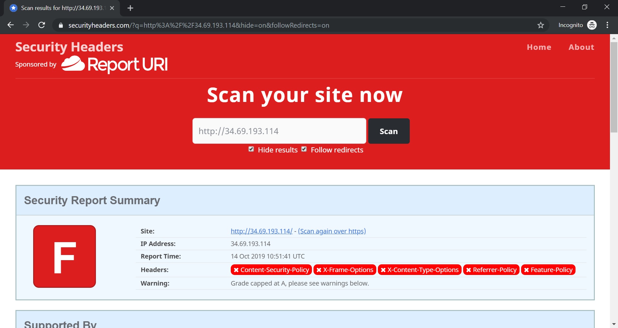Open the http://34.69.193.114/ site link

click(261, 231)
